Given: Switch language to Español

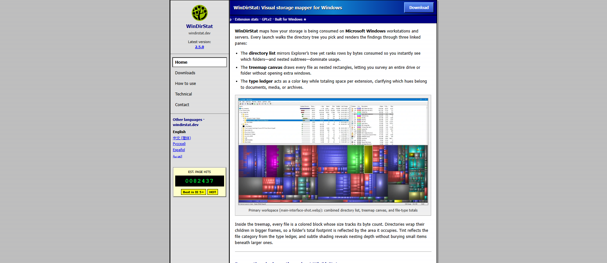Looking at the screenshot, I should [x=179, y=150].
